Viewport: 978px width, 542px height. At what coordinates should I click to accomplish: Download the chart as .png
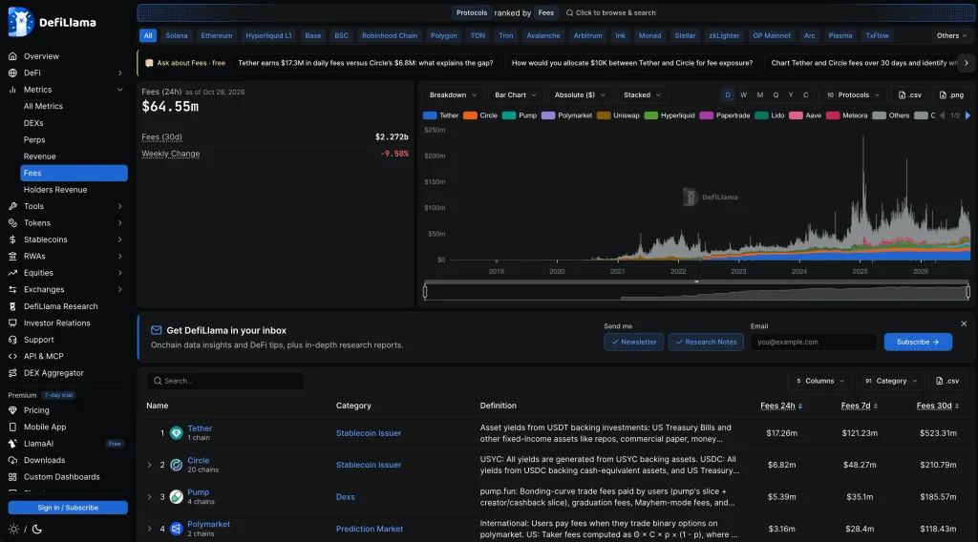click(x=951, y=94)
